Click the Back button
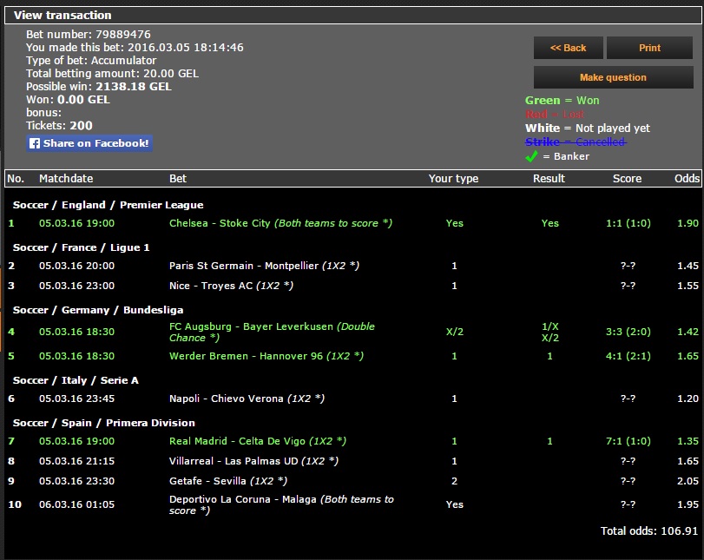 568,48
